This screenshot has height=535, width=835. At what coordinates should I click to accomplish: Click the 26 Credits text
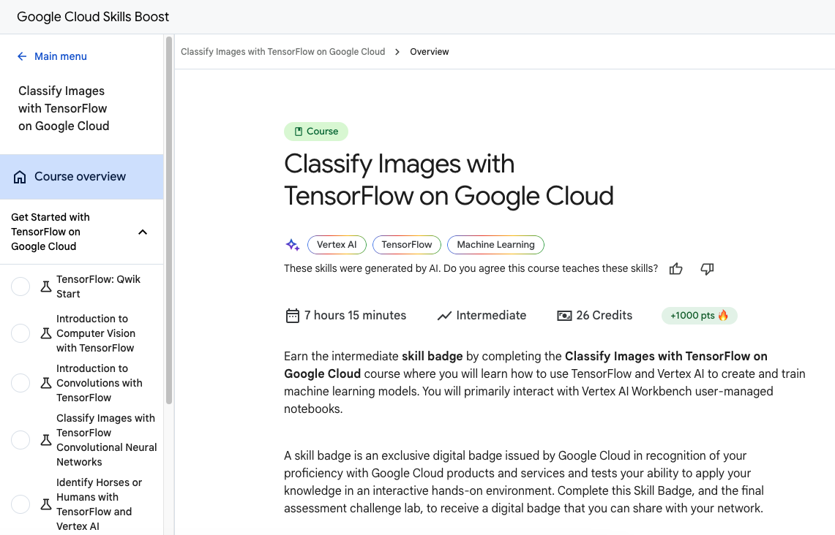pyautogui.click(x=604, y=315)
